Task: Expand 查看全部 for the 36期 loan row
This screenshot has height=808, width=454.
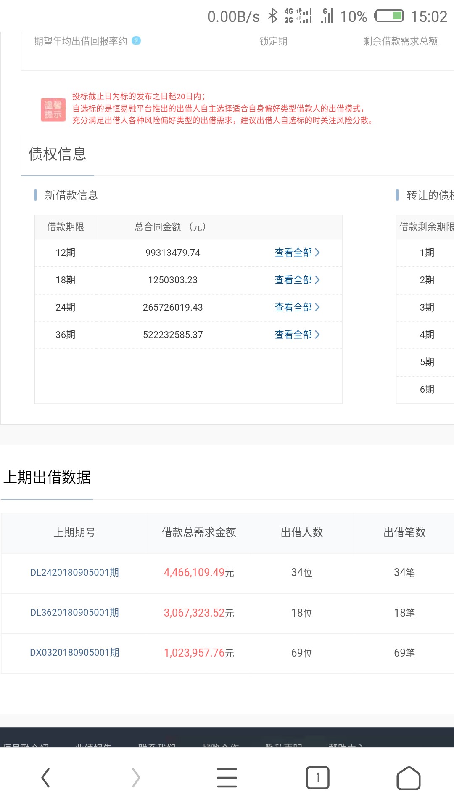Action: point(297,335)
